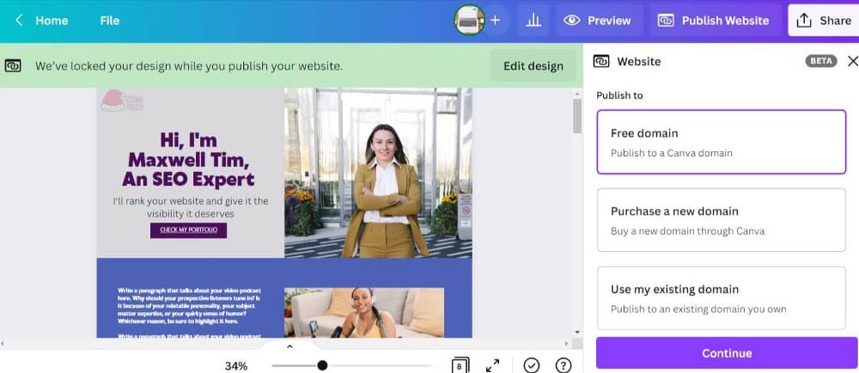
Task: Open the help question mark icon
Action: point(564,365)
